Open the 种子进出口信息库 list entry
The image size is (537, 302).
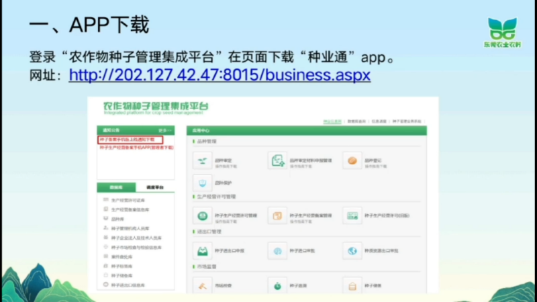tap(128, 285)
